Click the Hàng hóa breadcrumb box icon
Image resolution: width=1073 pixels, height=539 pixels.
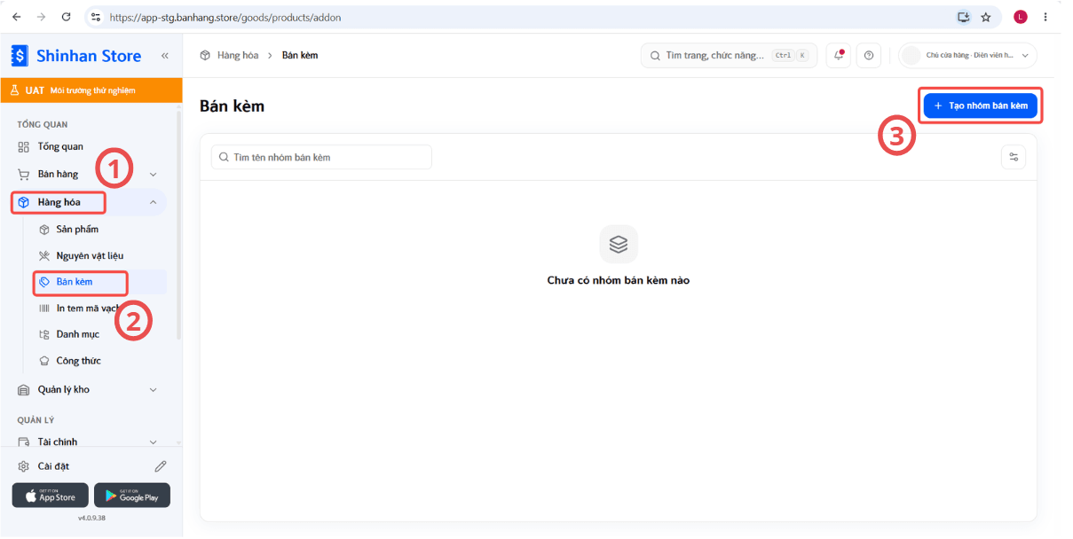(x=206, y=55)
